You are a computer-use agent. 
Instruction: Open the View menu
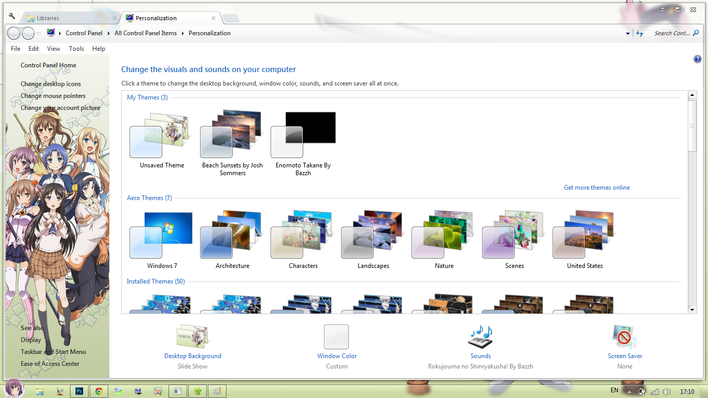(54, 49)
